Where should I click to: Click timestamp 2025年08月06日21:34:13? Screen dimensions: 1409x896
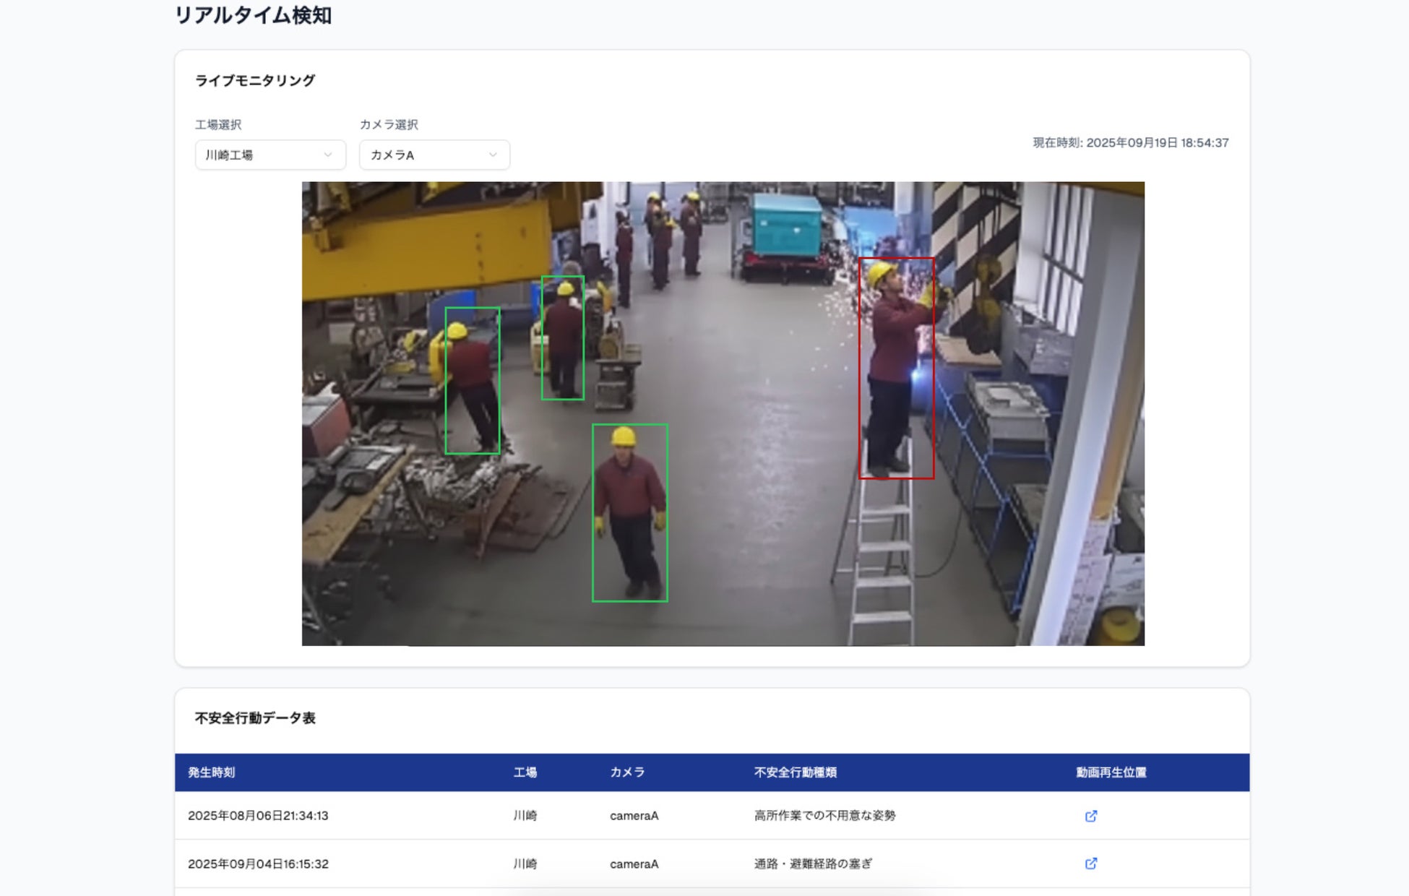coord(258,816)
